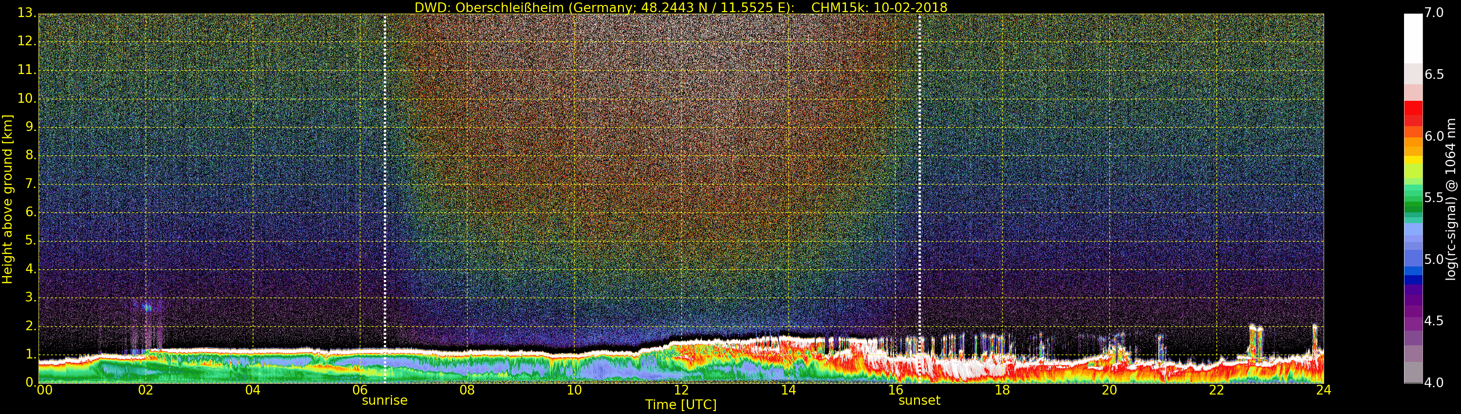The height and width of the screenshot is (414, 1461).
Task: Click the "24" time axis tick label
Action: pos(1324,390)
